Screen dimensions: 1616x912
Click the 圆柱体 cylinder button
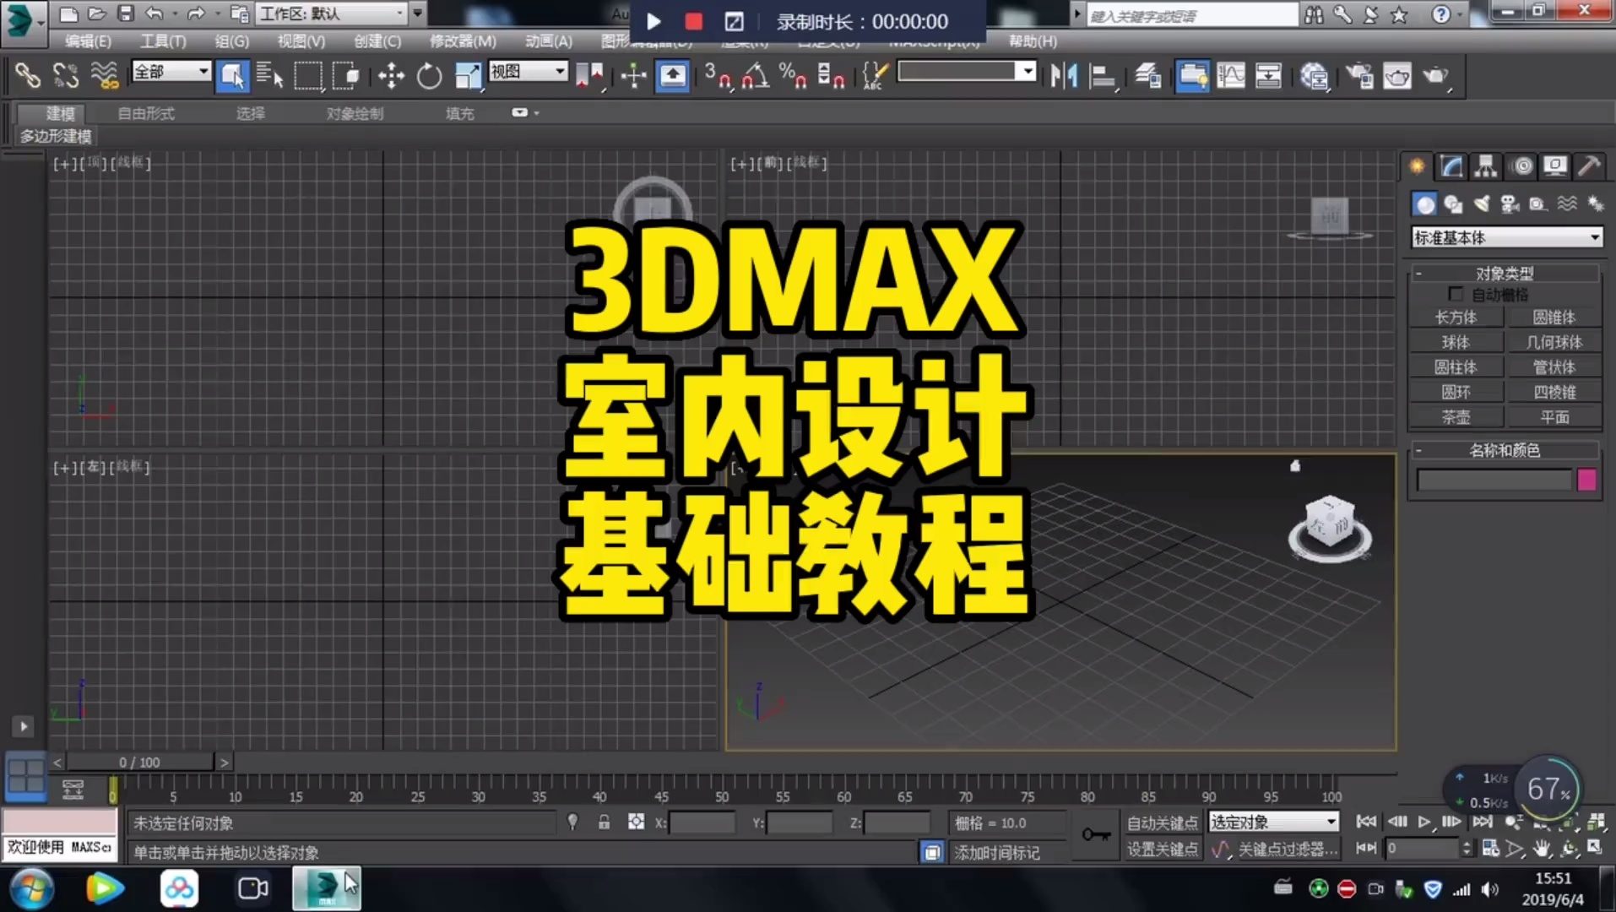[x=1456, y=367]
